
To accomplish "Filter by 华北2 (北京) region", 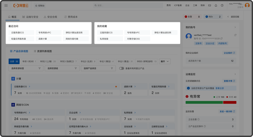I will 88,61.
